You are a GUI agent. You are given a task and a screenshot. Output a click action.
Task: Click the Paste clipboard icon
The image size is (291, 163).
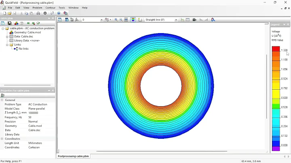tap(32, 13)
